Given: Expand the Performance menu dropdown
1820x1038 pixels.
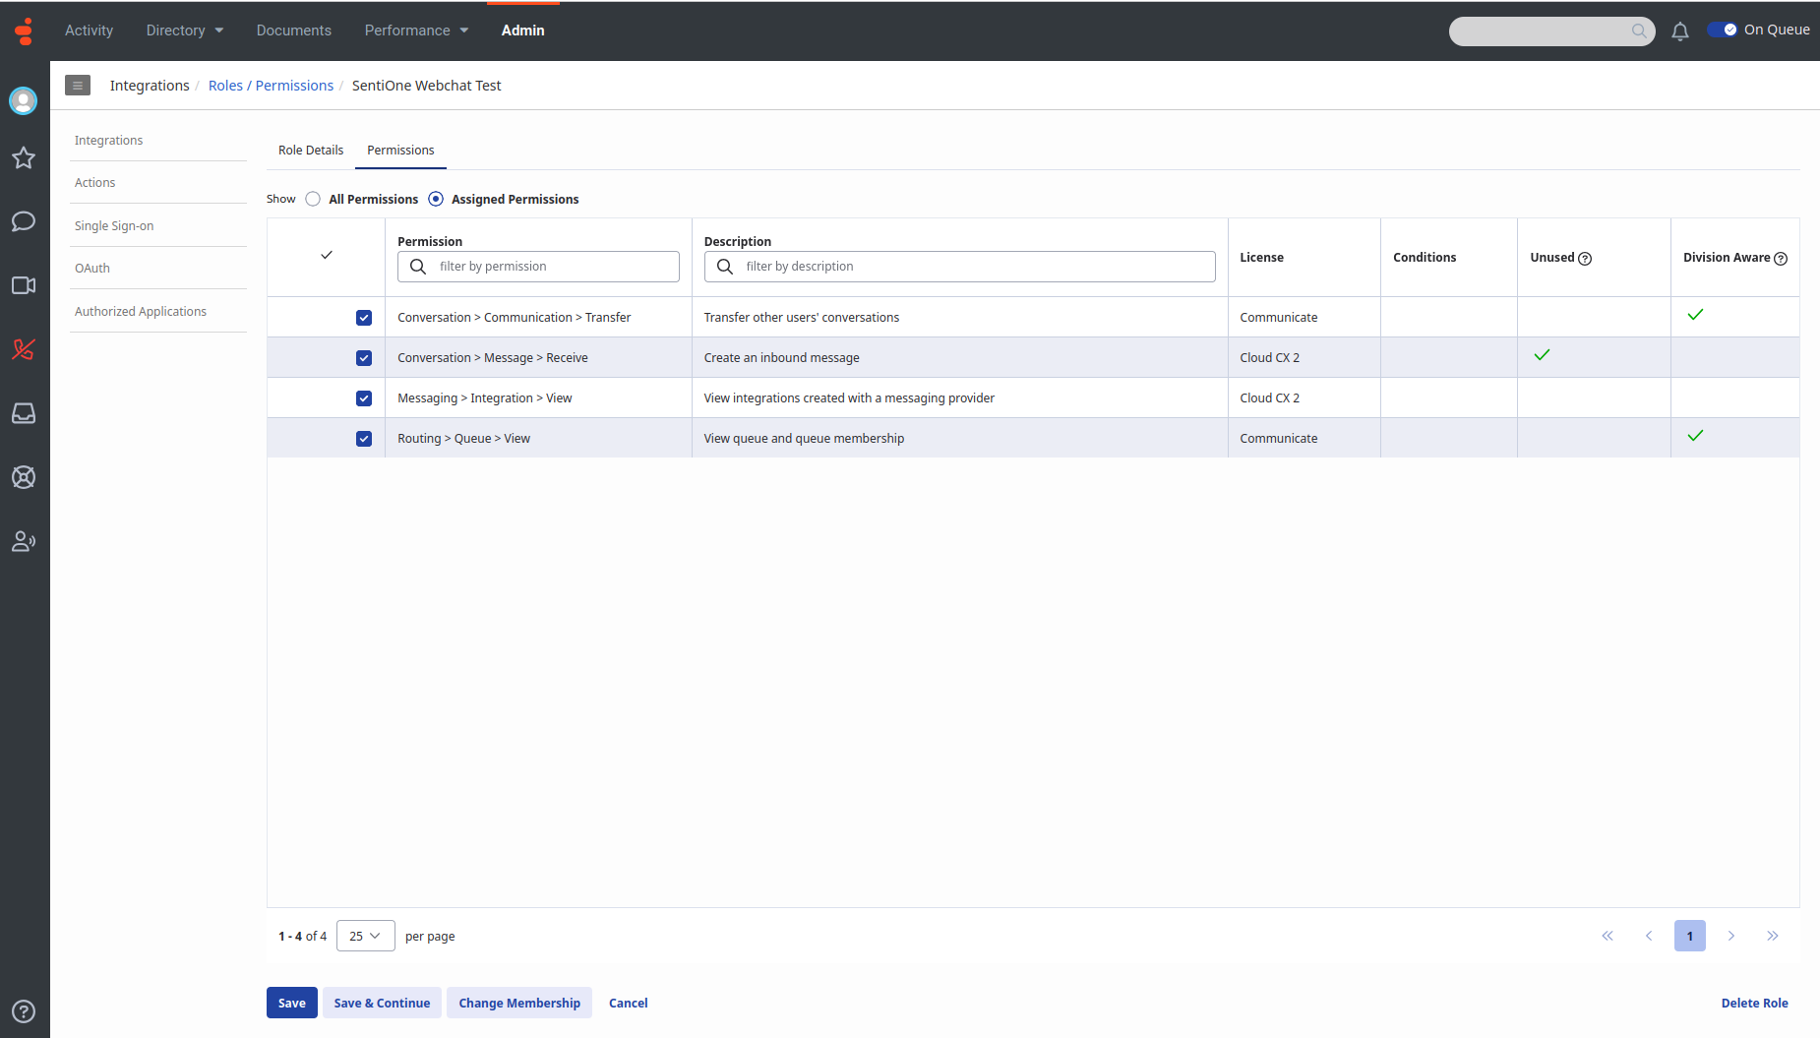Looking at the screenshot, I should point(416,31).
